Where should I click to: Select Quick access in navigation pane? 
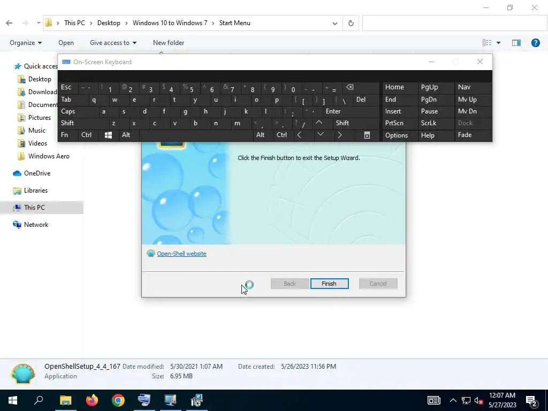(36, 66)
